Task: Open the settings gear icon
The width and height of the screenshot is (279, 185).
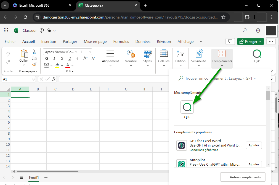Action: pyautogui.click(x=258, y=30)
